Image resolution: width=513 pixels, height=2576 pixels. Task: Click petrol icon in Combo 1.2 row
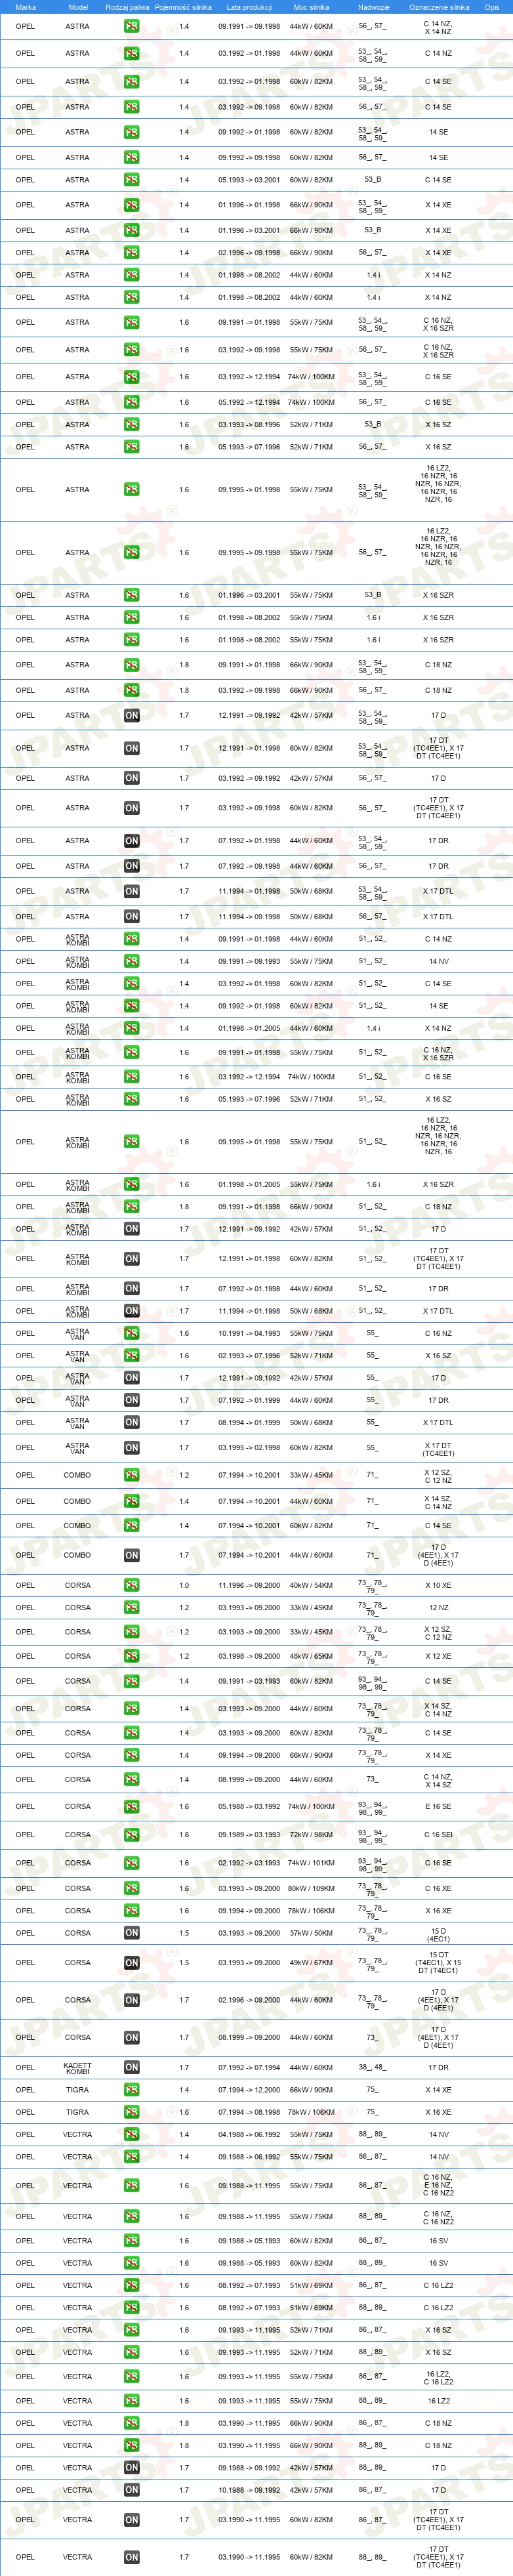click(x=131, y=1474)
